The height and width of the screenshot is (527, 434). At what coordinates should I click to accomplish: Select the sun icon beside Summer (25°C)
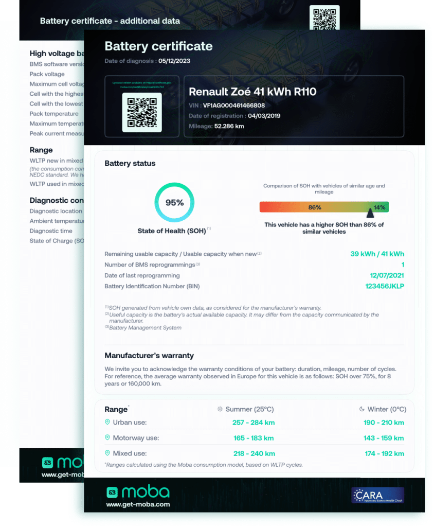pos(221,409)
